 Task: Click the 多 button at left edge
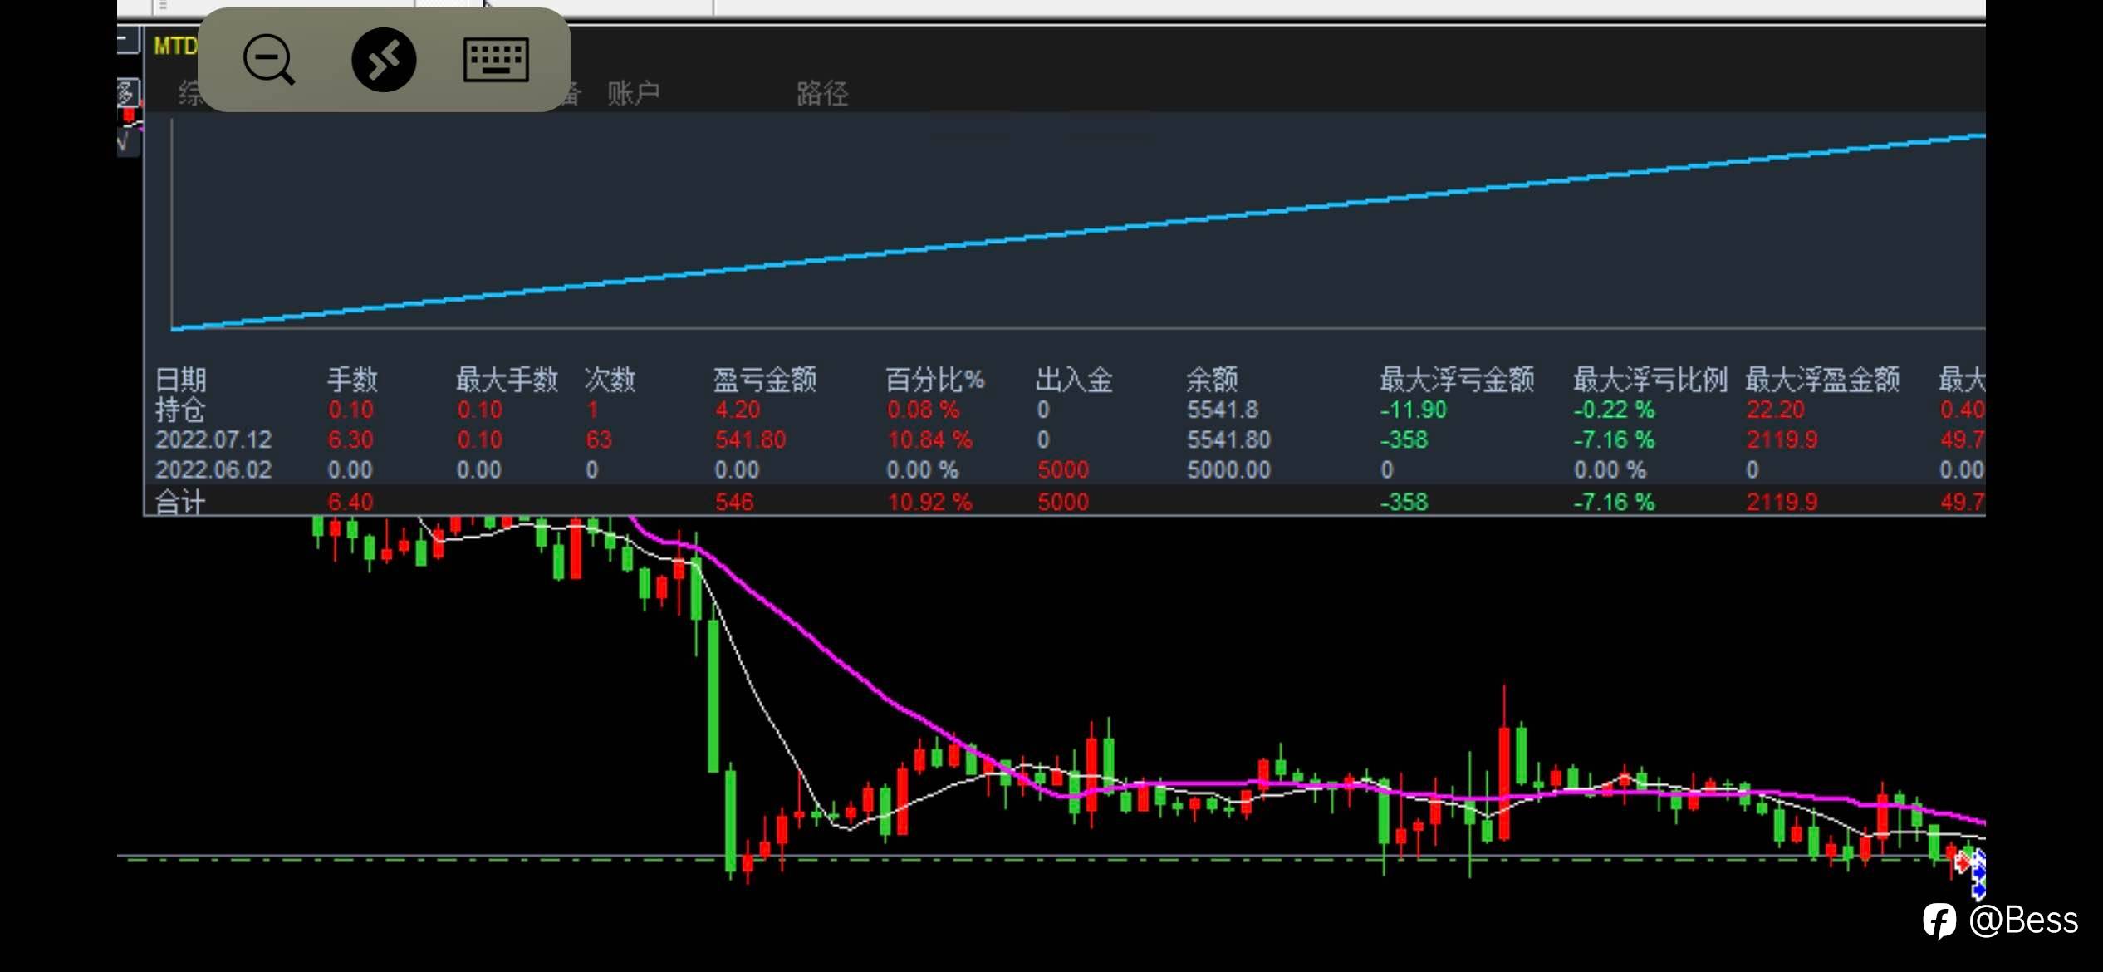126,92
